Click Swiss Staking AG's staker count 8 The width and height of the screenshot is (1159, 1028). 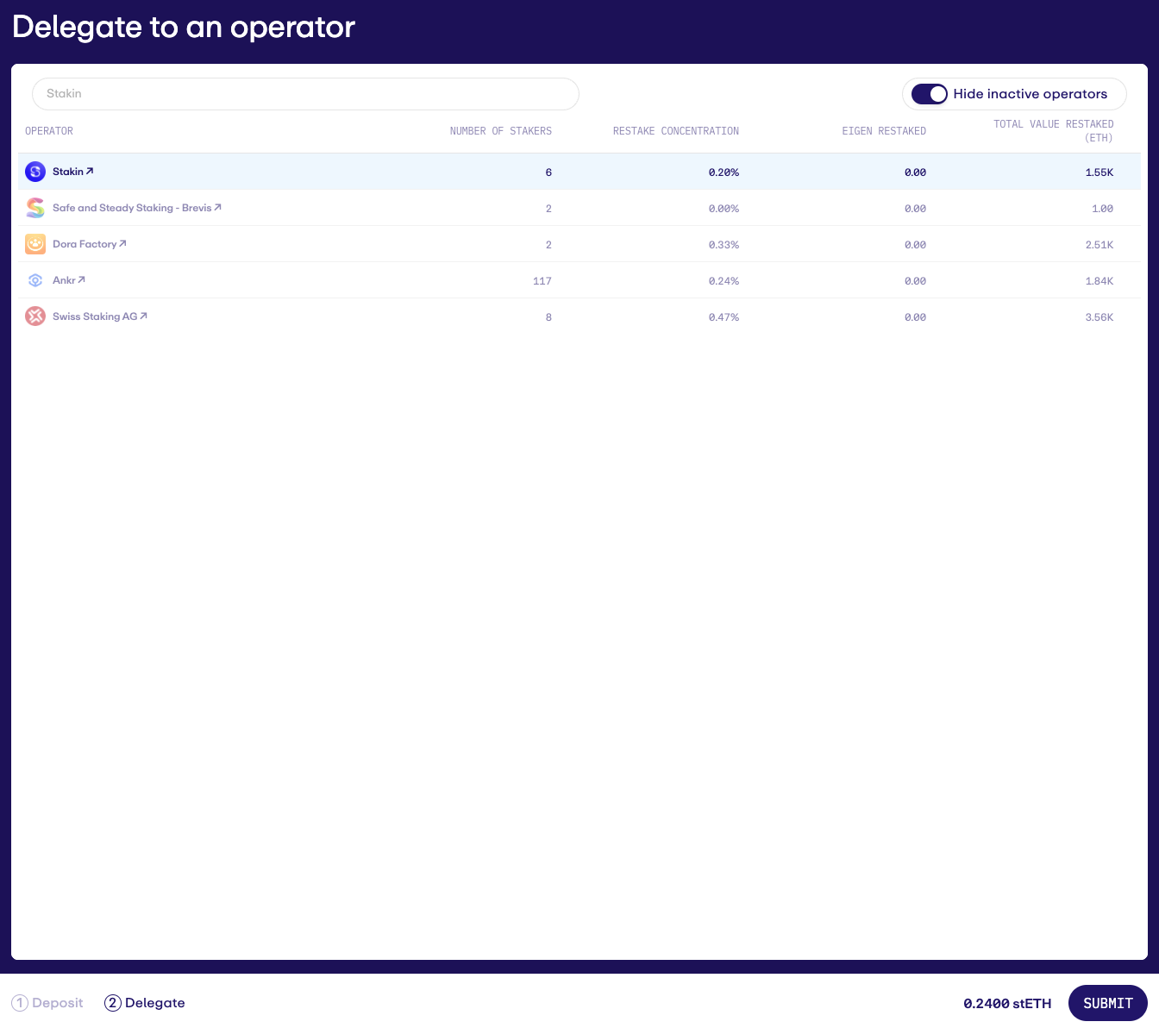point(548,317)
